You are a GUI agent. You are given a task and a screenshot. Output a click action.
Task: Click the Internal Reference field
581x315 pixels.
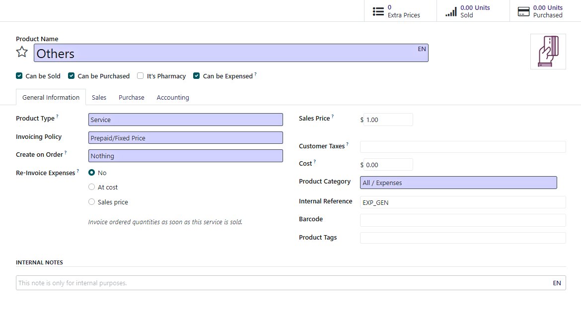(462, 202)
